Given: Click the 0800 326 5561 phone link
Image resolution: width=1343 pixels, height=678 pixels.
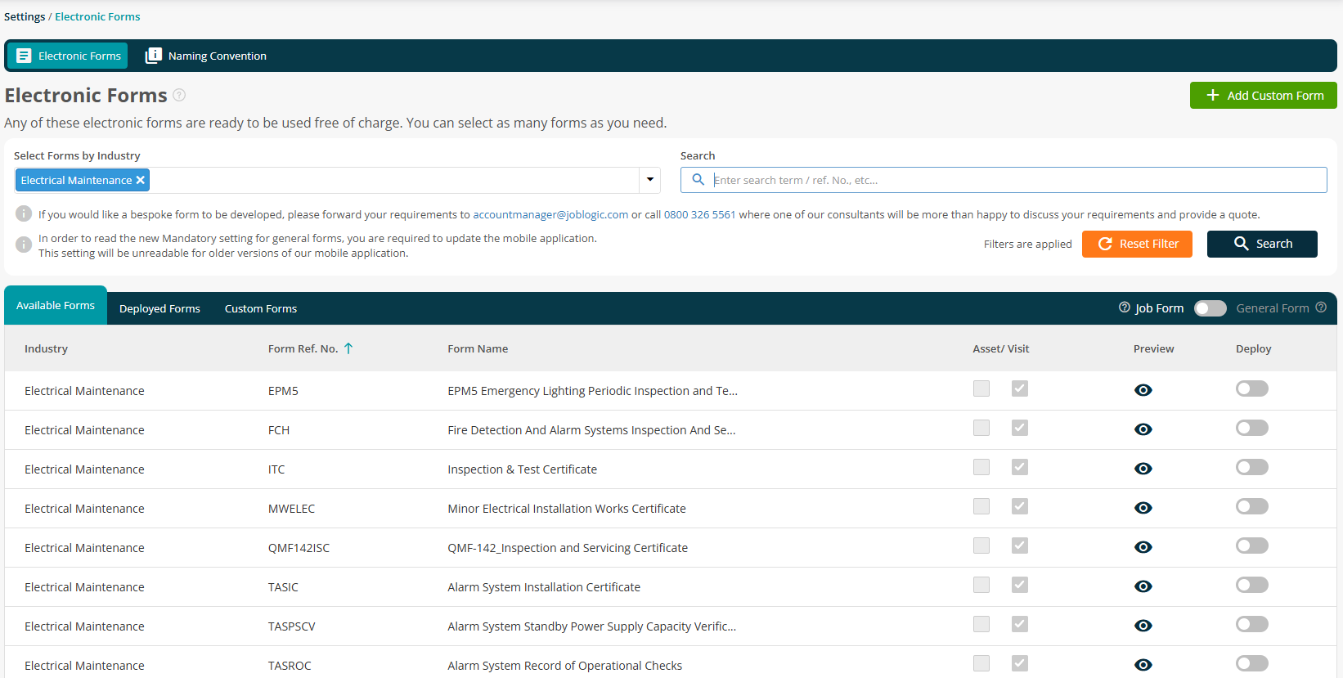Looking at the screenshot, I should pos(699,214).
